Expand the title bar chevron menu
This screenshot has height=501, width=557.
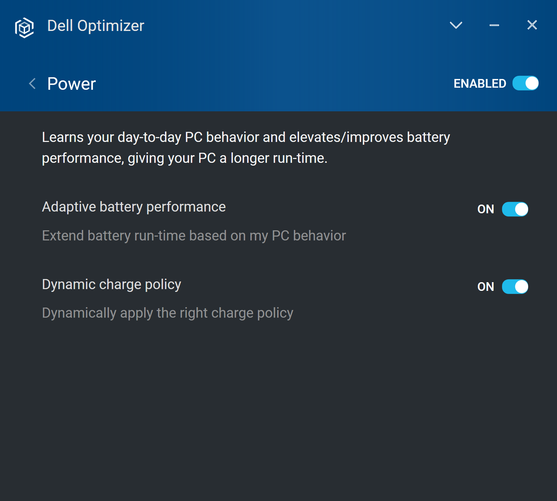[x=456, y=25]
